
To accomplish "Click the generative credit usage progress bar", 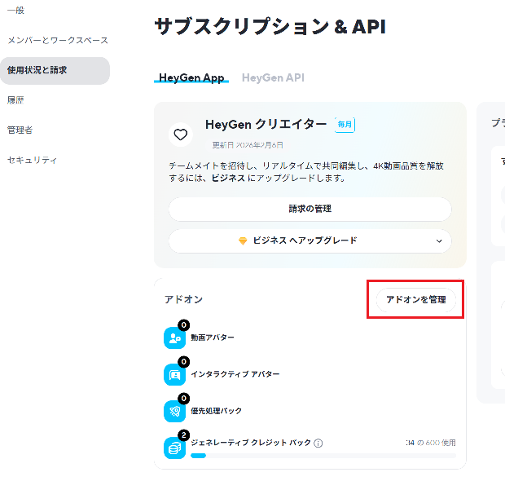I will coord(323,456).
